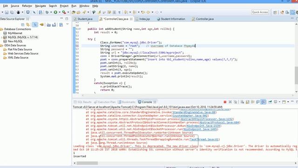
Task: Click the red Terminate icon in Console
Action: tap(225, 102)
